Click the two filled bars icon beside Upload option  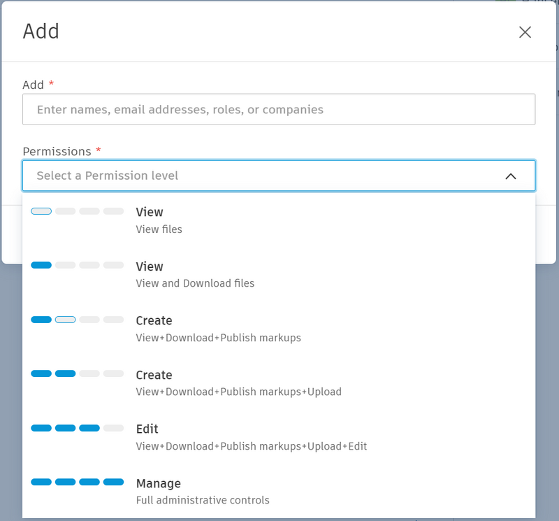coord(78,374)
